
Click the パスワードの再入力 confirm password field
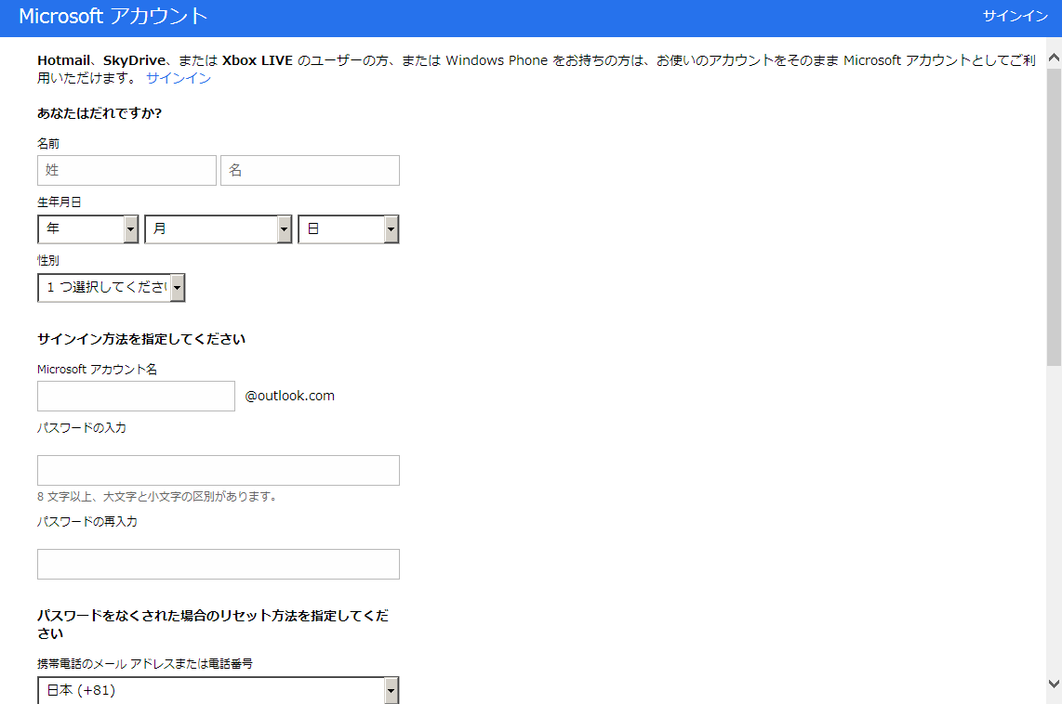(x=219, y=564)
